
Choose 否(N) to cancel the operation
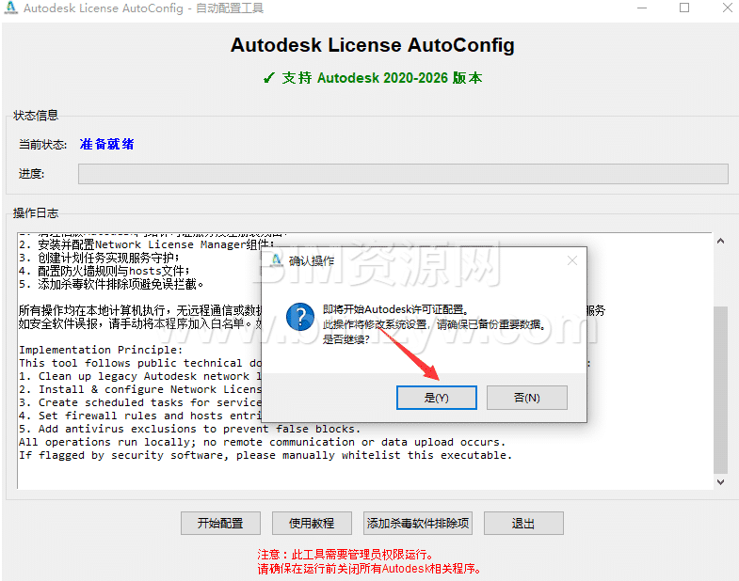click(x=526, y=398)
